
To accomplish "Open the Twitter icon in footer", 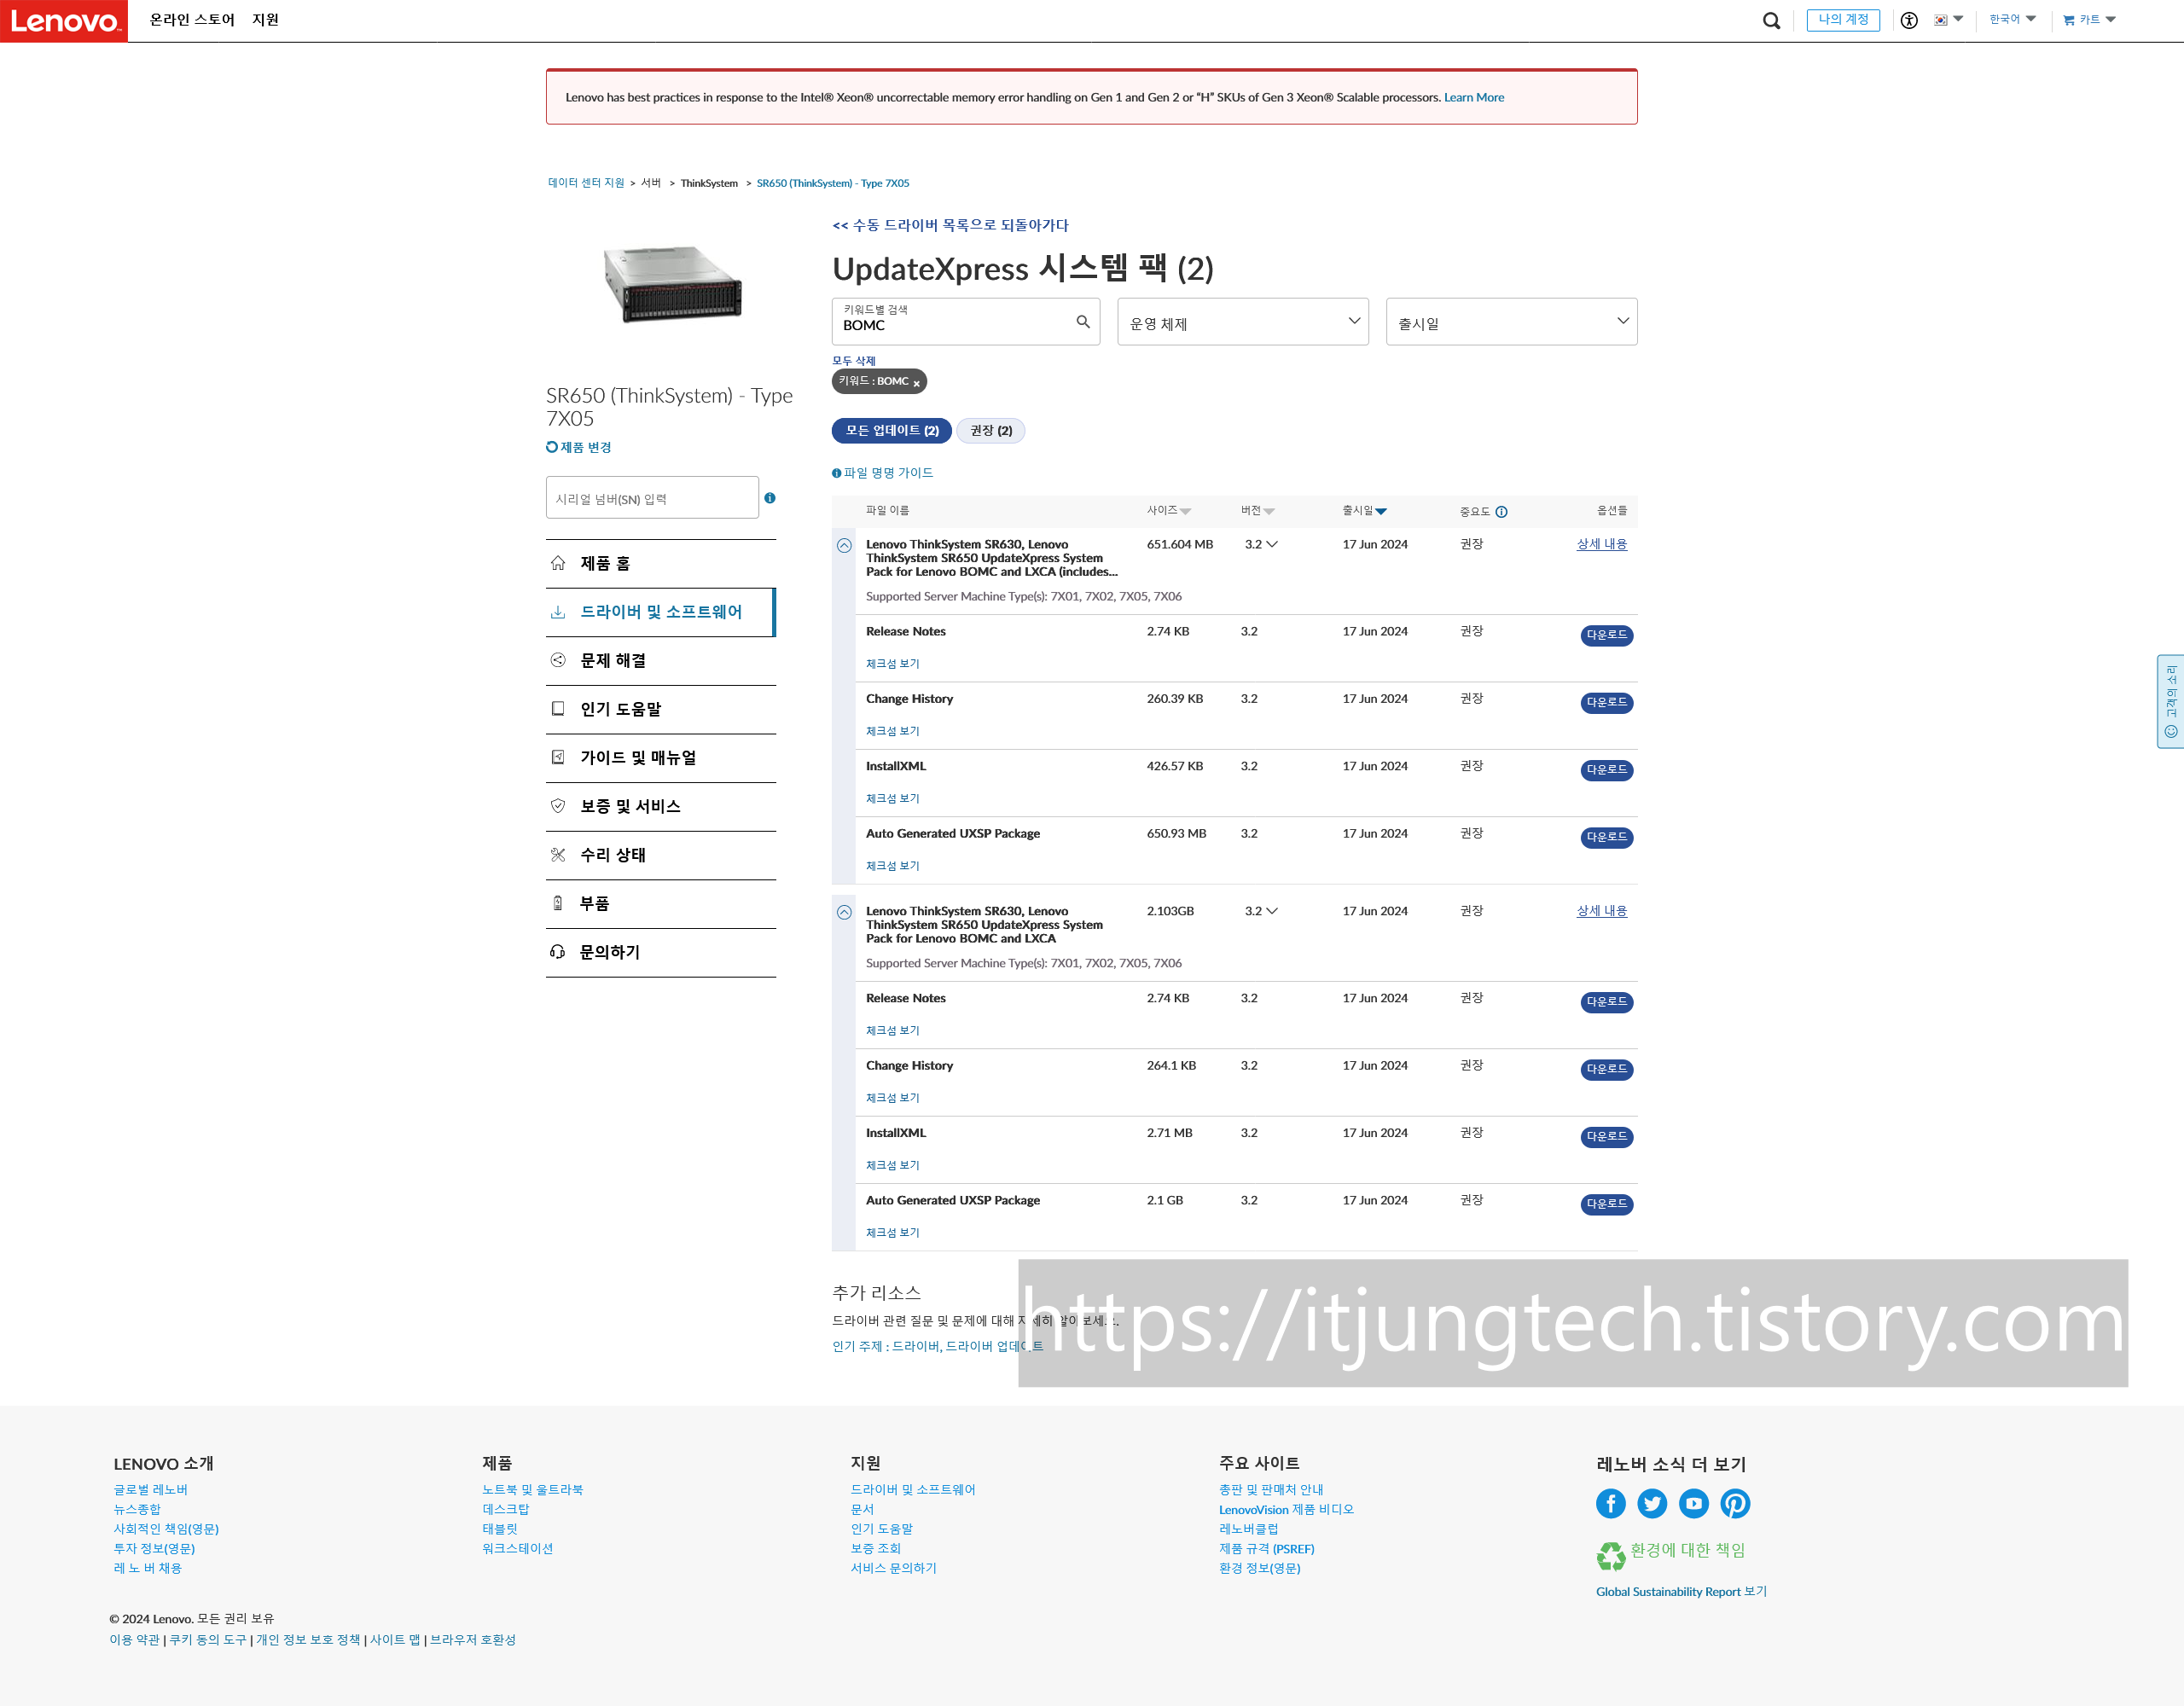I will (x=1652, y=1504).
